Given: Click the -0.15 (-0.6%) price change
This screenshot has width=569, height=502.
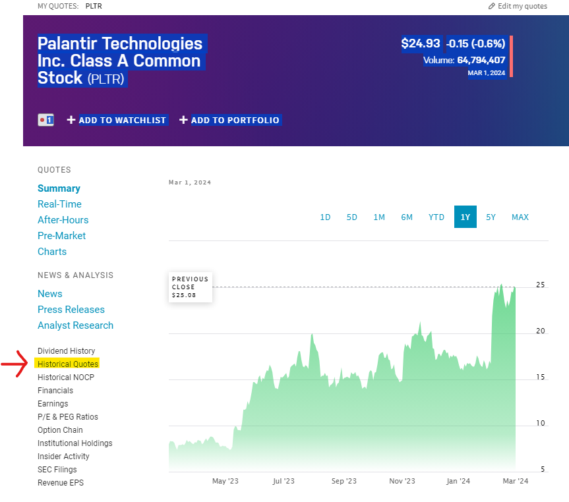Looking at the screenshot, I should pyautogui.click(x=476, y=43).
